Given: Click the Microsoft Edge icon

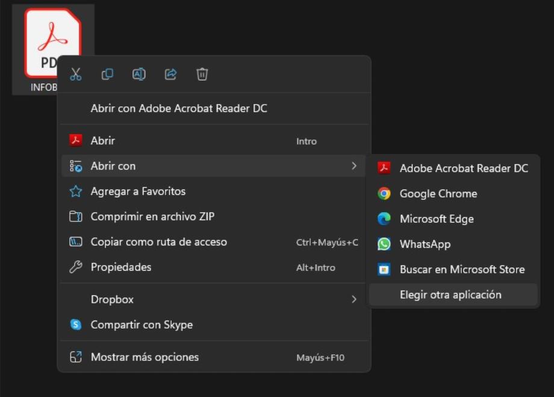Looking at the screenshot, I should 384,219.
